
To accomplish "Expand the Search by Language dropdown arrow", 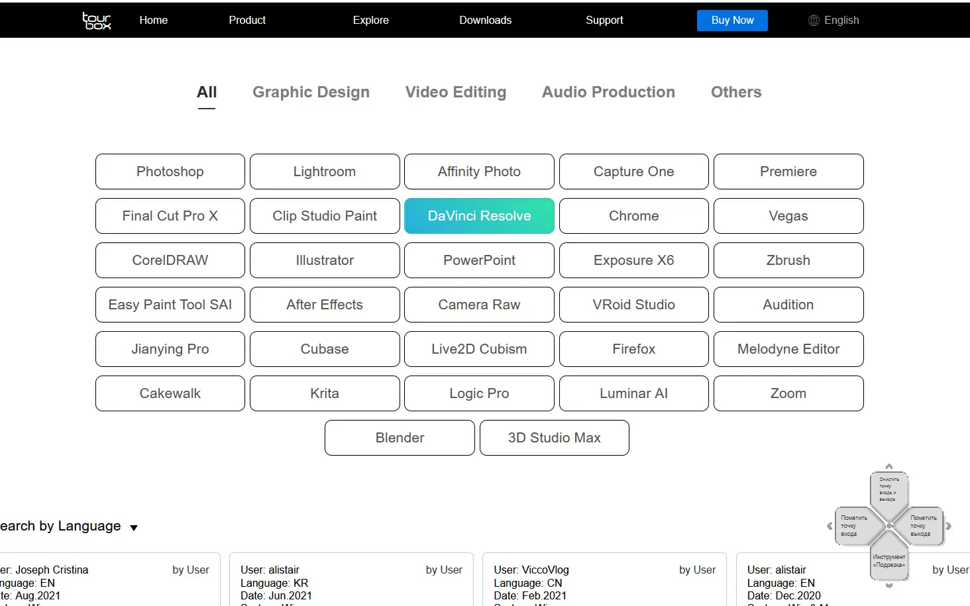I will (134, 528).
